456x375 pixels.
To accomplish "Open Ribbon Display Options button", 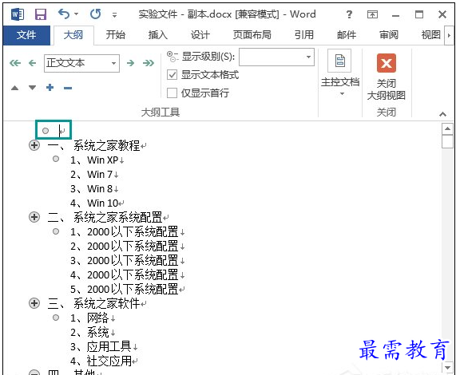I will point(372,14).
